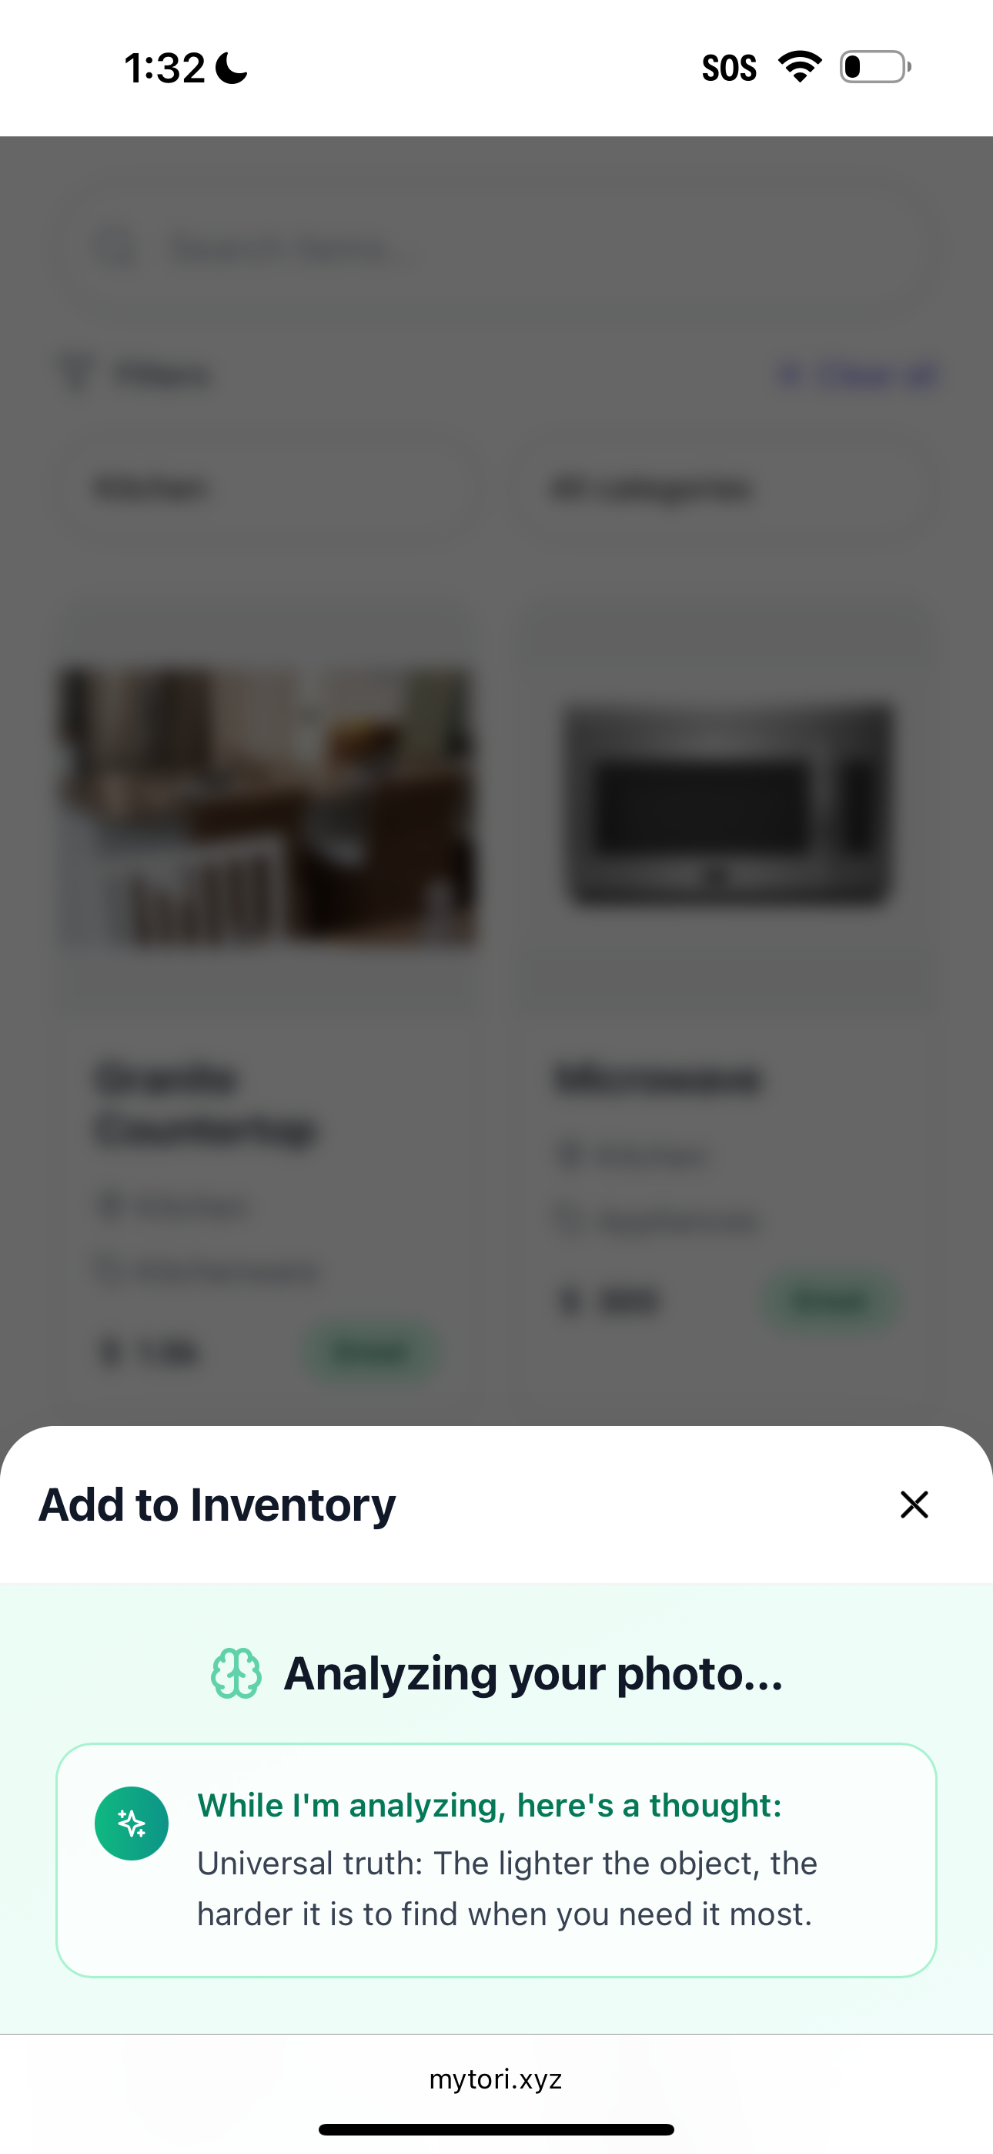Tap the Add to Inventory heading
Viewport: 993px width, 2154px height.
click(x=217, y=1505)
